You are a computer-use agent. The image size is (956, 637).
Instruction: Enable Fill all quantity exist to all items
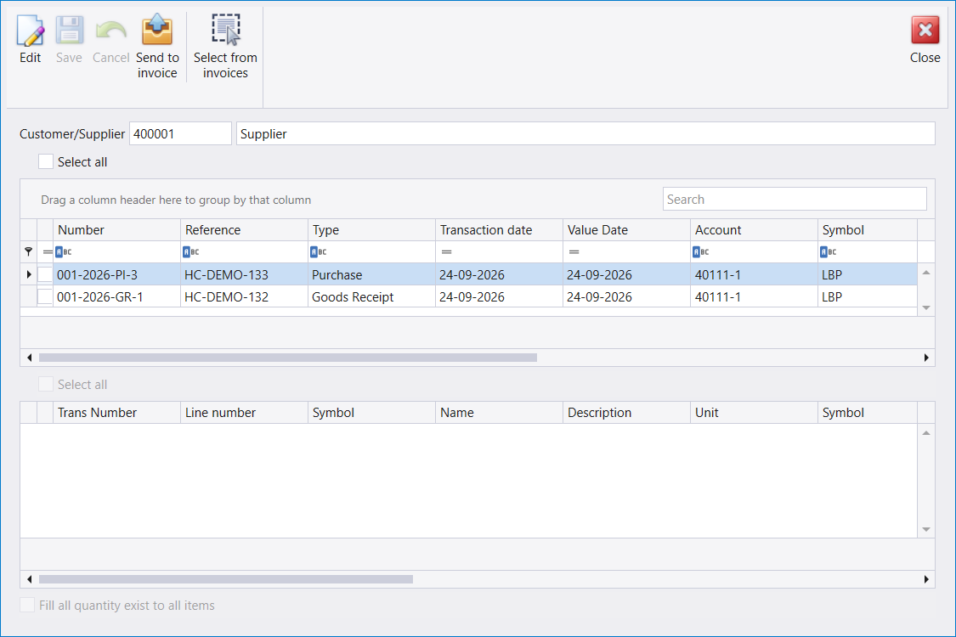(x=27, y=605)
